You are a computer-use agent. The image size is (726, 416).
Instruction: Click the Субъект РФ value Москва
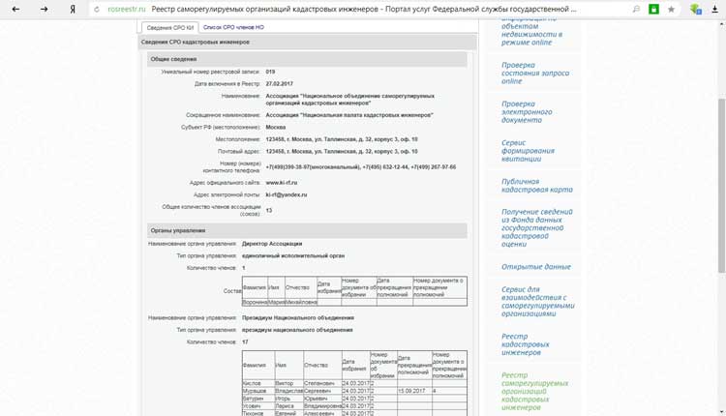[276, 127]
